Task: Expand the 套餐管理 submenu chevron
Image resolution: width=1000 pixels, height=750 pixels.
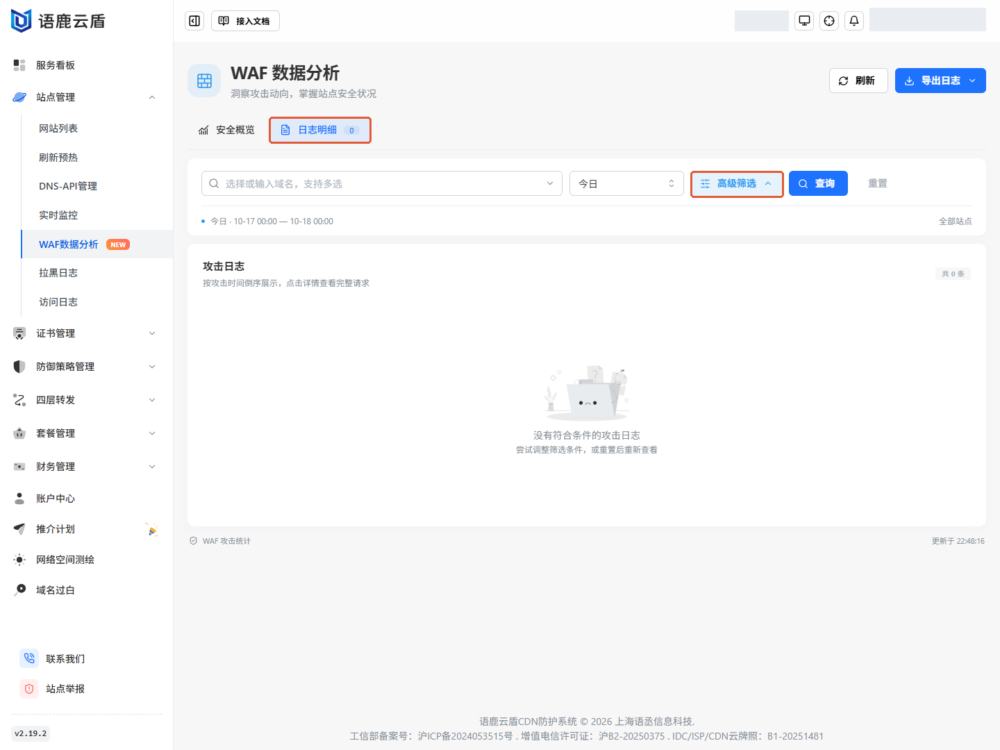Action: click(152, 433)
